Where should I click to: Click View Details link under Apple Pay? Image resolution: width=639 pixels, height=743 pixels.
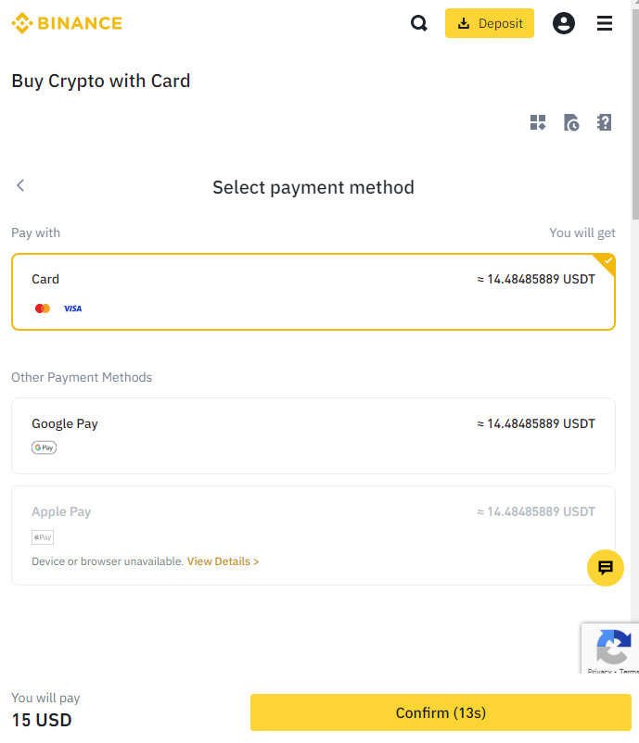pos(223,561)
